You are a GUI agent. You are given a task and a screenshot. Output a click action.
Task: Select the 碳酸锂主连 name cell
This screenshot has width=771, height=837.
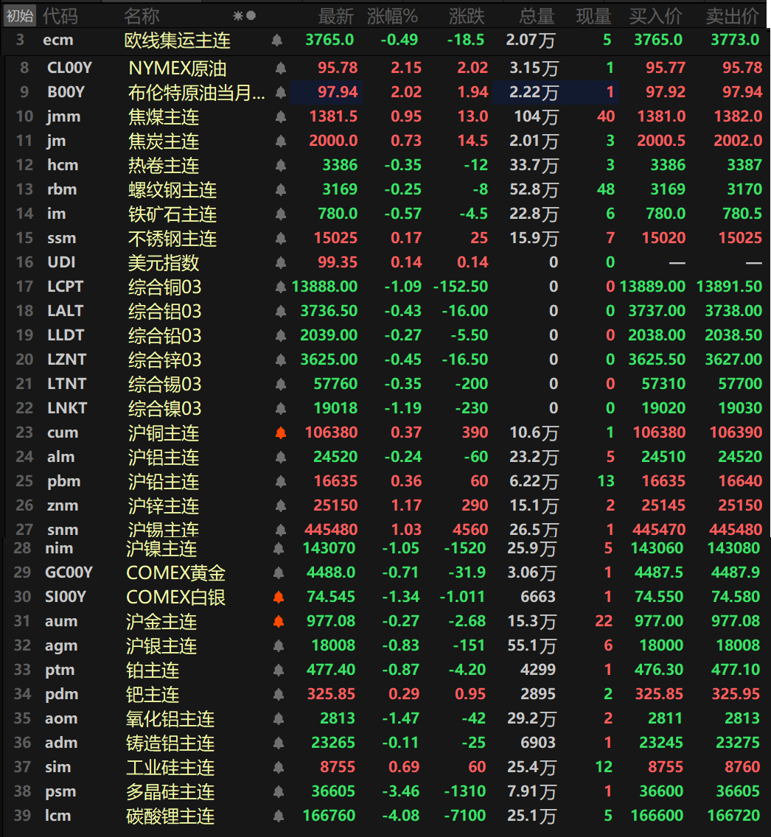point(170,816)
